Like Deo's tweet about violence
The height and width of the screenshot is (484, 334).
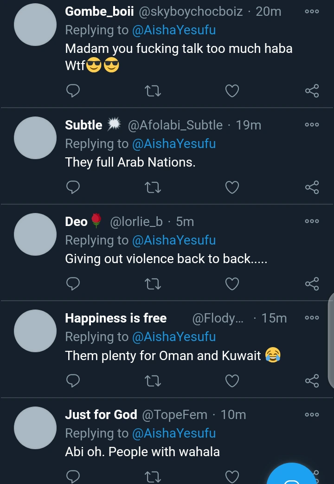(x=232, y=284)
